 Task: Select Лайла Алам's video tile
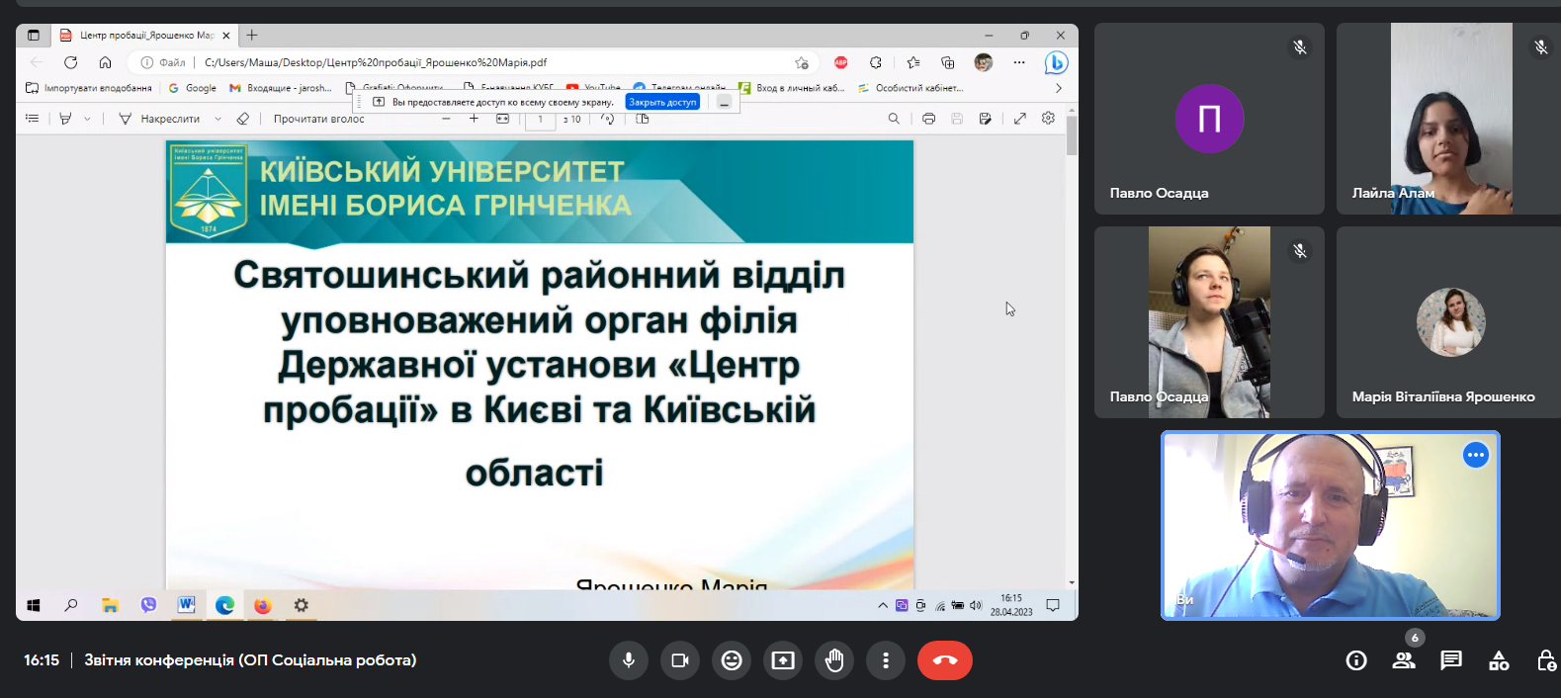click(1448, 119)
